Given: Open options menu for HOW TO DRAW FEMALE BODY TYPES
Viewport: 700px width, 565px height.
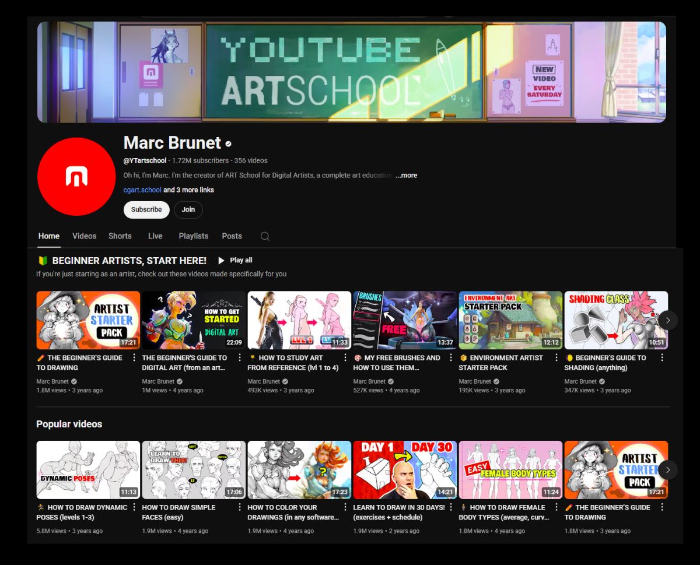Looking at the screenshot, I should [x=556, y=508].
